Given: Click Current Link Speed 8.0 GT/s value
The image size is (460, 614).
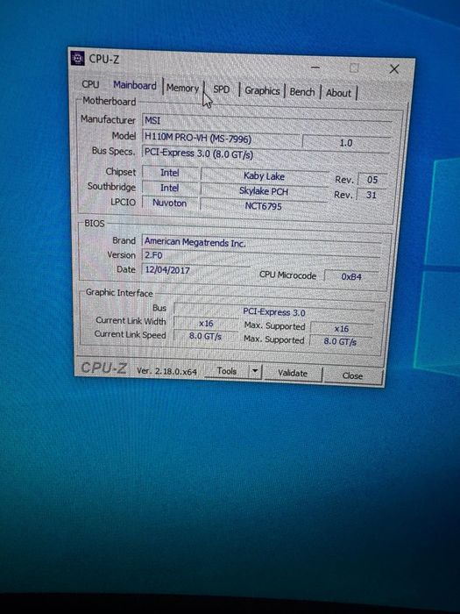Looking at the screenshot, I should click(x=205, y=336).
